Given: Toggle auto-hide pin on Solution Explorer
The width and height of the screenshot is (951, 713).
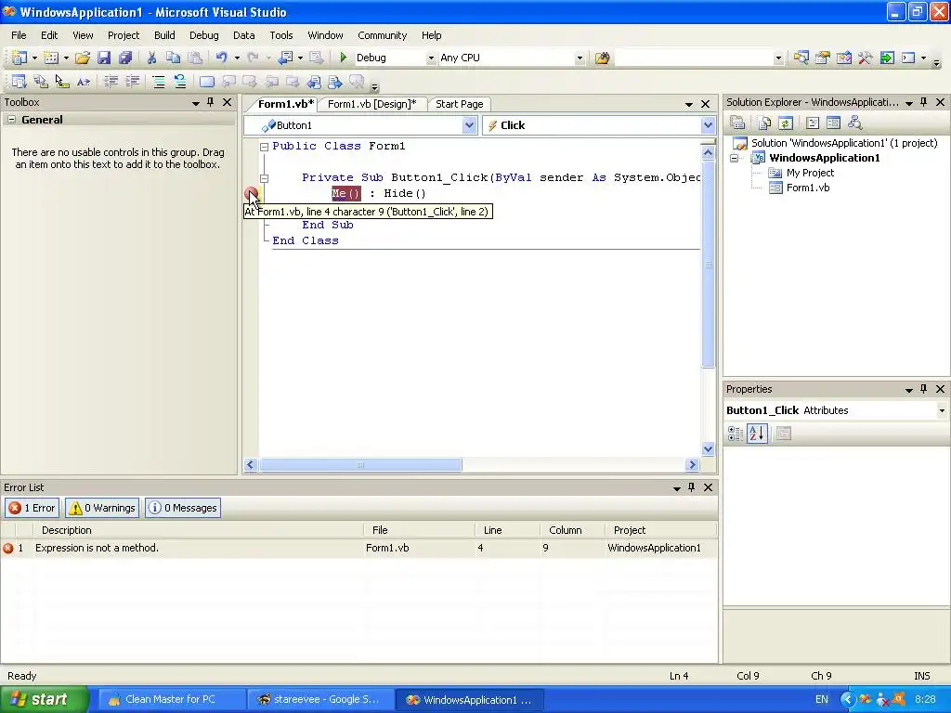Looking at the screenshot, I should click(x=924, y=102).
